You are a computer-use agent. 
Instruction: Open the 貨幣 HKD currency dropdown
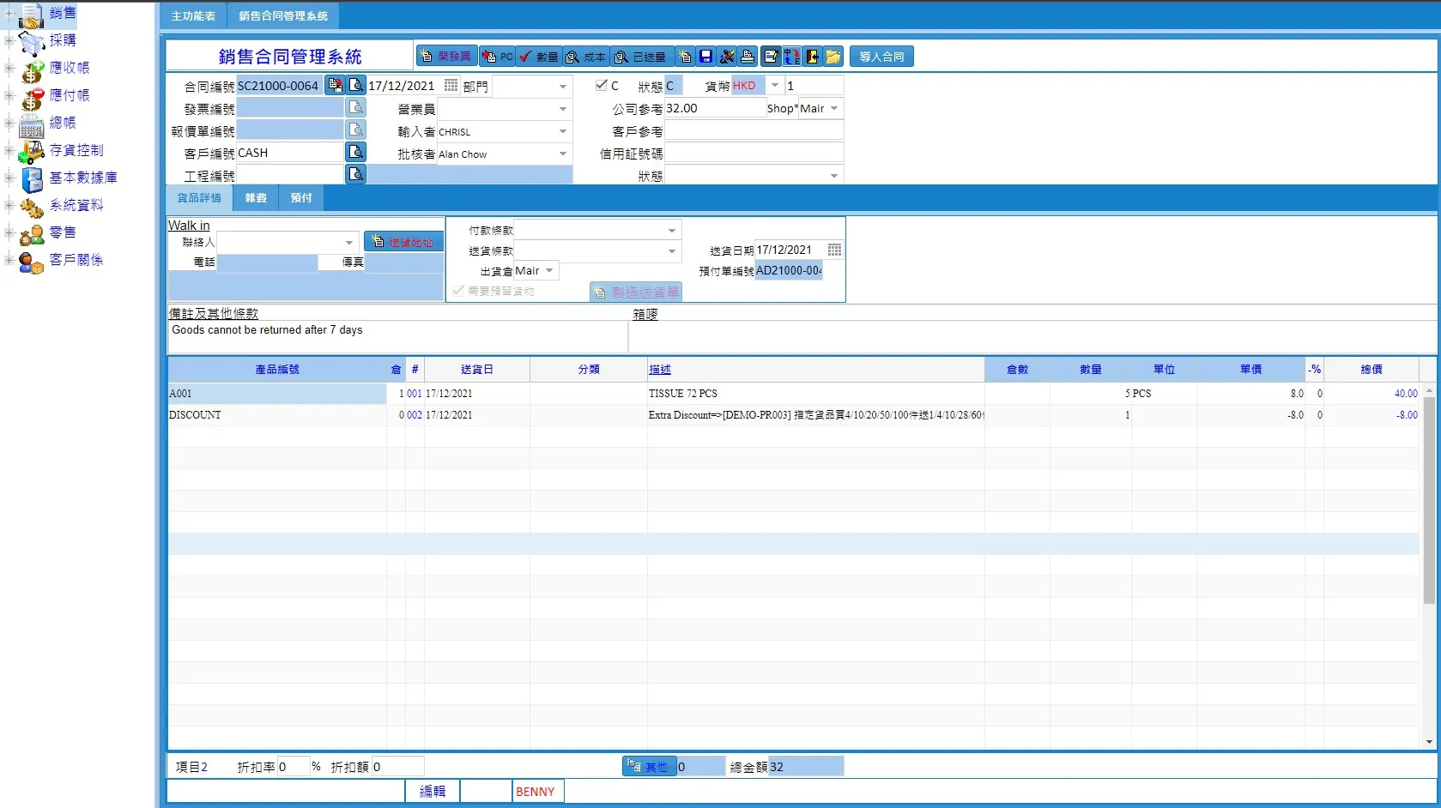775,85
